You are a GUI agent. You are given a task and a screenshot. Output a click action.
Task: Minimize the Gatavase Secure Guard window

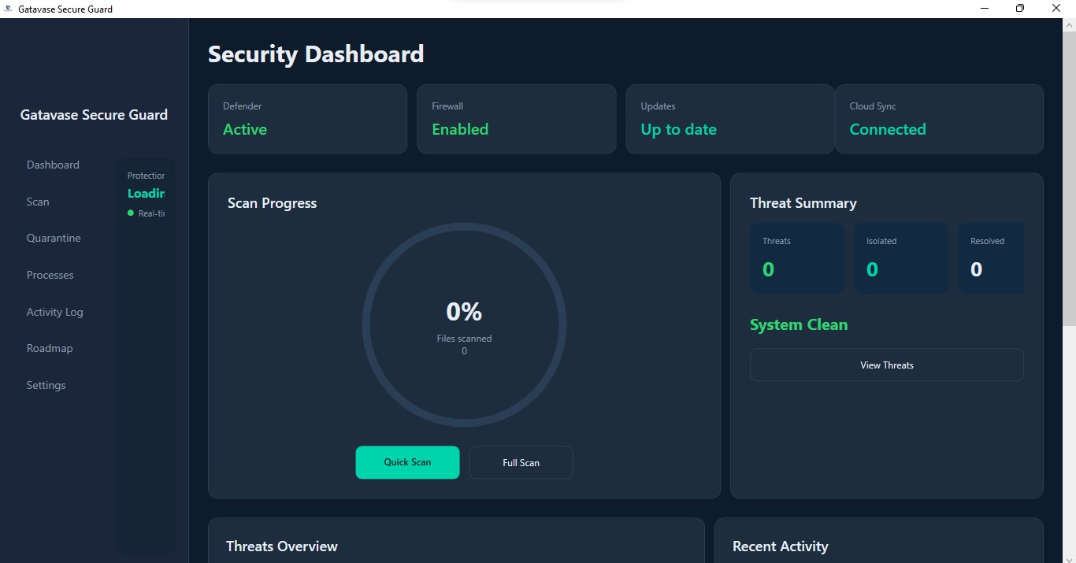pyautogui.click(x=985, y=9)
